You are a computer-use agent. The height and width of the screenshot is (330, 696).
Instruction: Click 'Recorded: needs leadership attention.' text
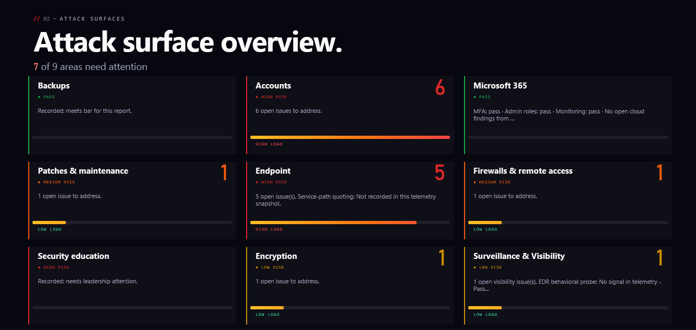tap(88, 281)
